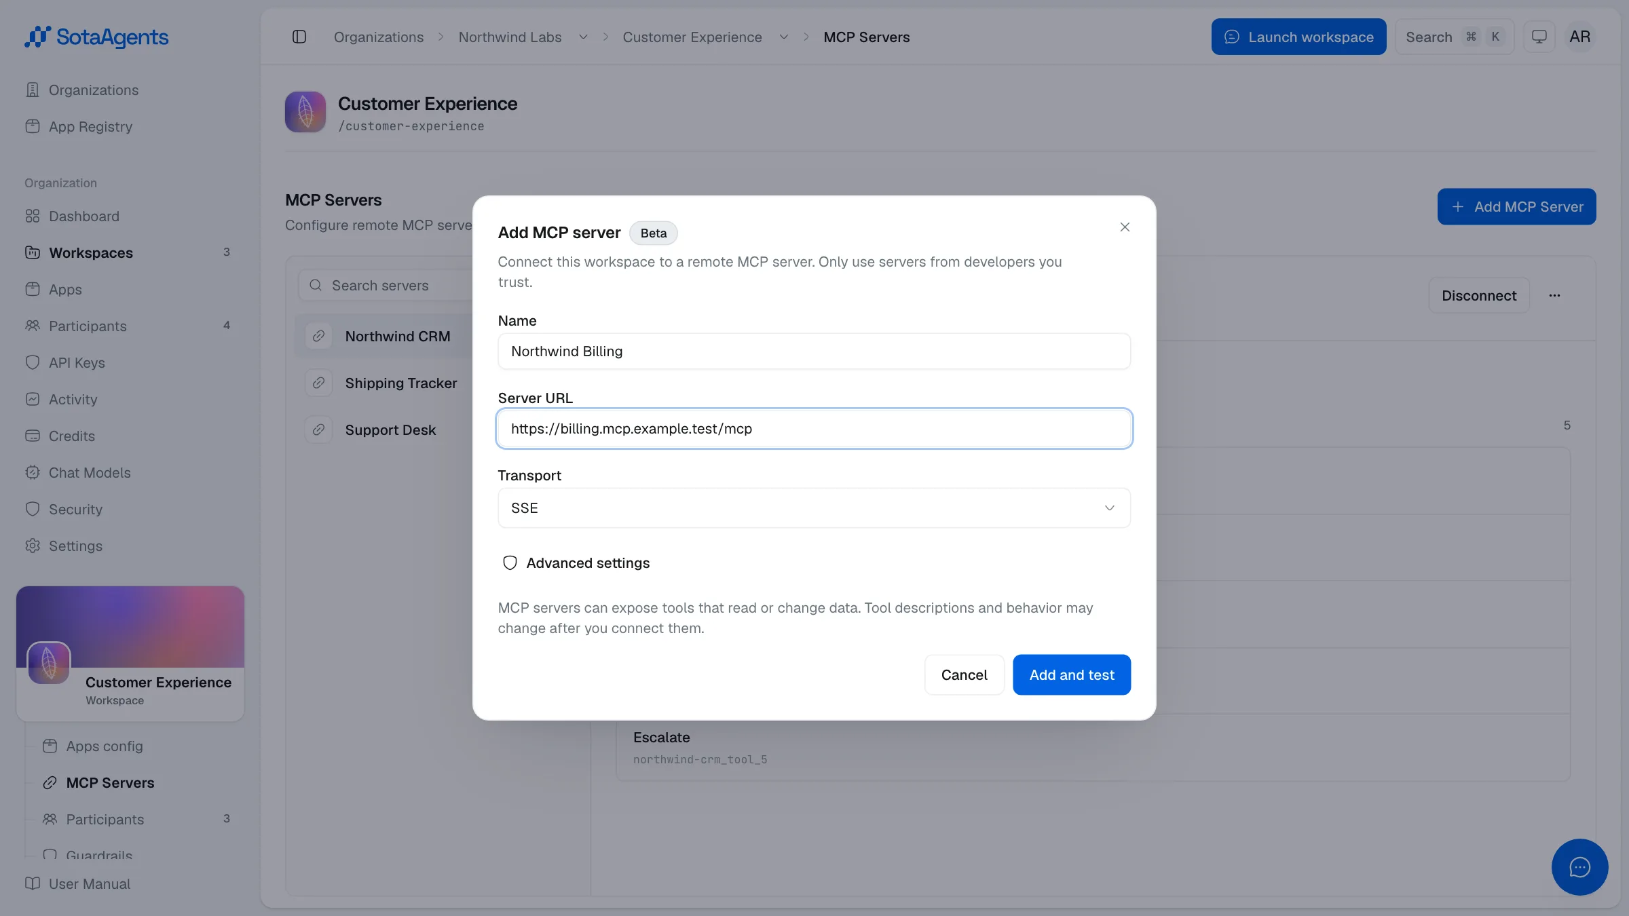This screenshot has height=916, width=1629.
Task: Click the Security shield icon
Action: tap(33, 509)
